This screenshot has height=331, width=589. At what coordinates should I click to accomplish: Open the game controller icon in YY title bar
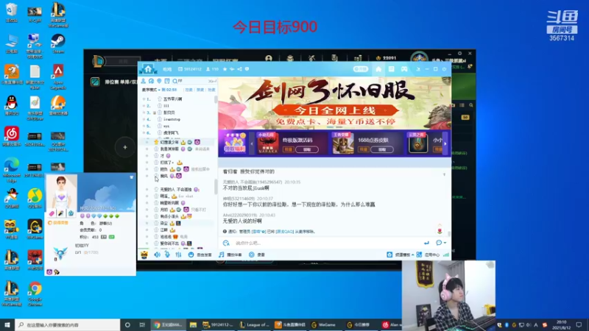(403, 69)
